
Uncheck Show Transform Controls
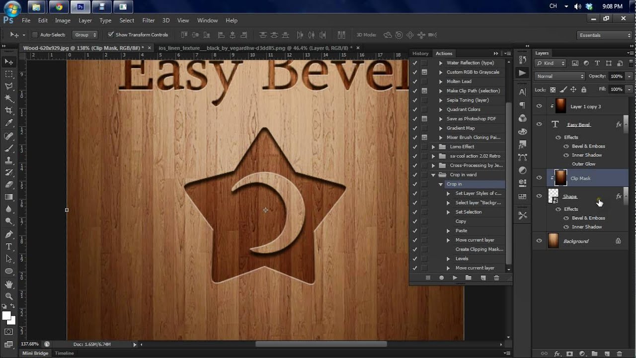(111, 35)
